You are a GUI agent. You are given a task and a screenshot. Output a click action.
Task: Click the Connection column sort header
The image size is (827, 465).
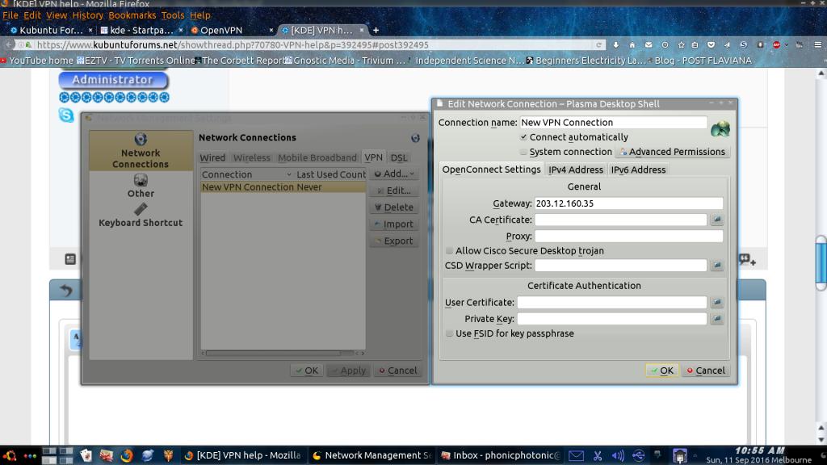pos(246,174)
